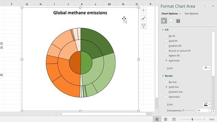Image resolution: width=217 pixels, height=122 pixels.
Task: Open the Chart Options tab
Action: point(170,14)
